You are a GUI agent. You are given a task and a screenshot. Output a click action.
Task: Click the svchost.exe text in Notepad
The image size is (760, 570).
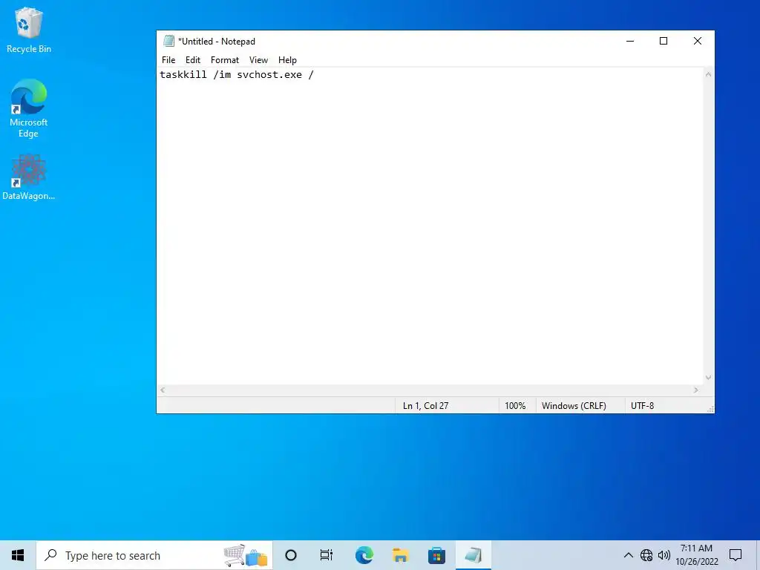(269, 75)
